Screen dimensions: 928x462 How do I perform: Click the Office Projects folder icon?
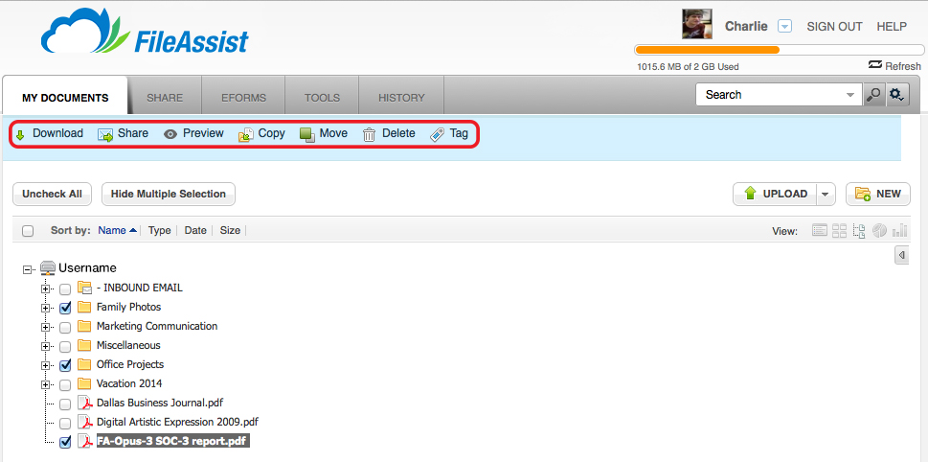coord(84,365)
